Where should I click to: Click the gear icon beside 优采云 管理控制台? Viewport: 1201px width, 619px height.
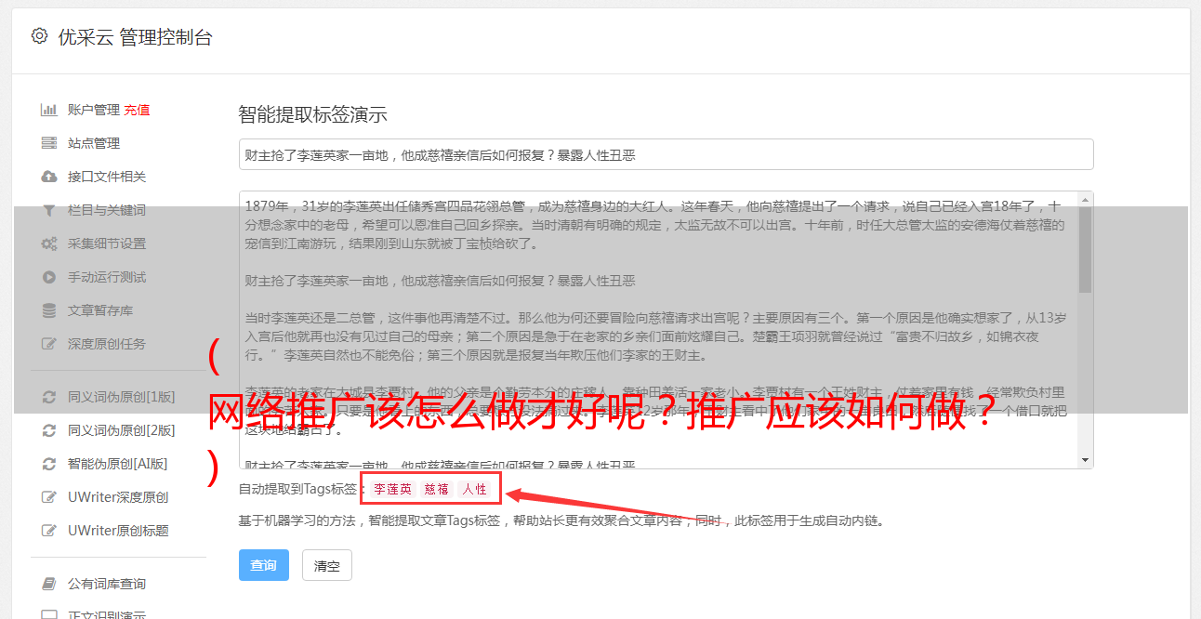(x=39, y=37)
